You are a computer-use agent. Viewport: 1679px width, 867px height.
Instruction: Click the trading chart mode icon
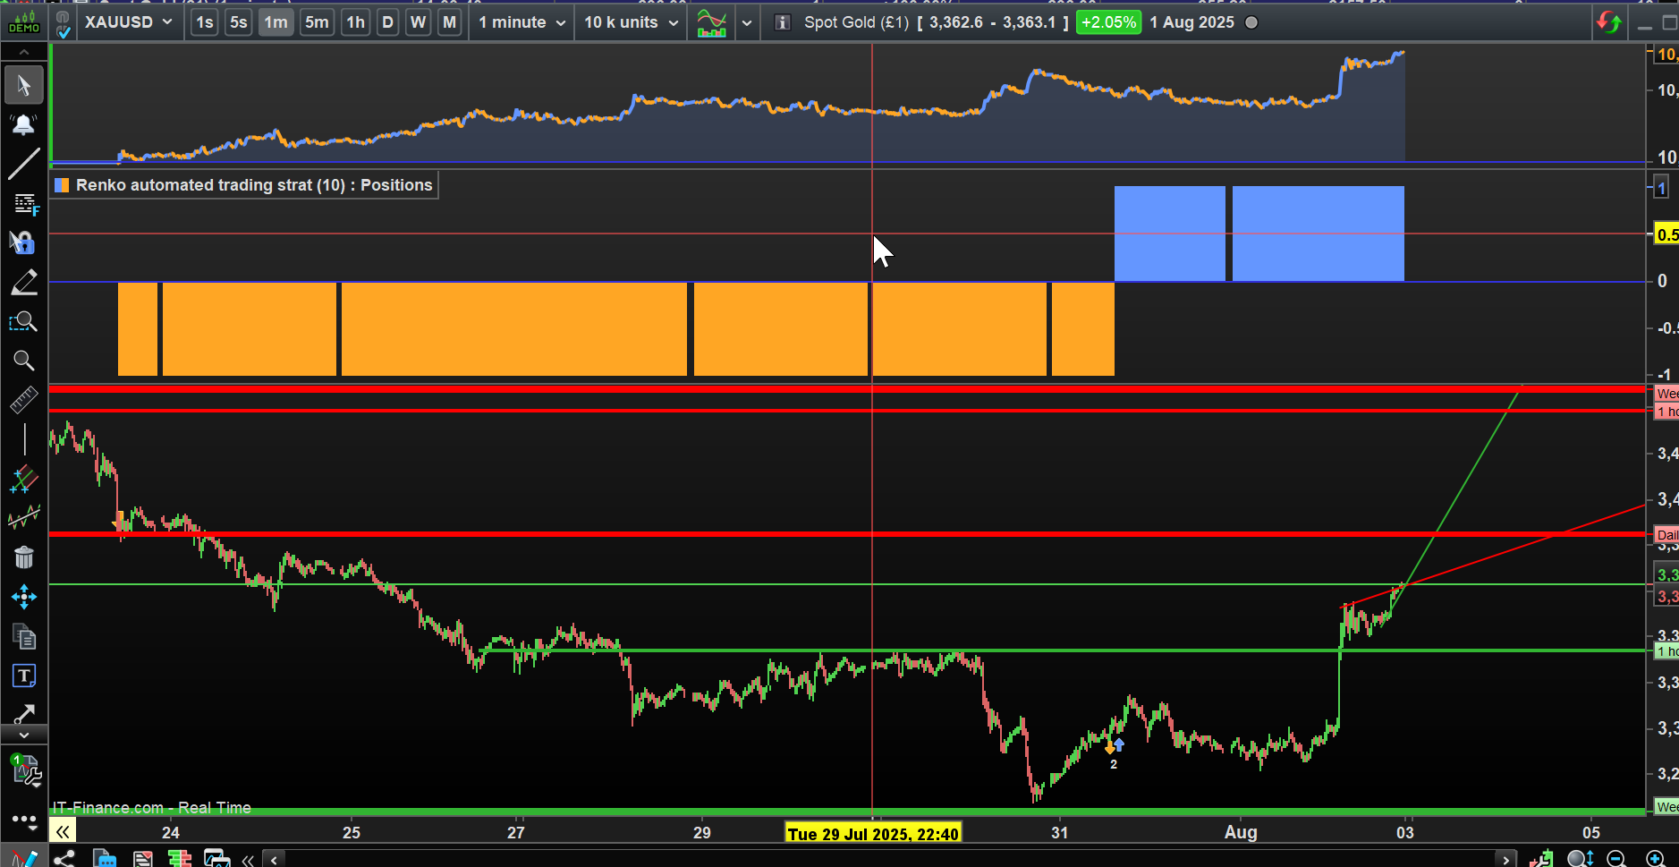pos(1541,859)
